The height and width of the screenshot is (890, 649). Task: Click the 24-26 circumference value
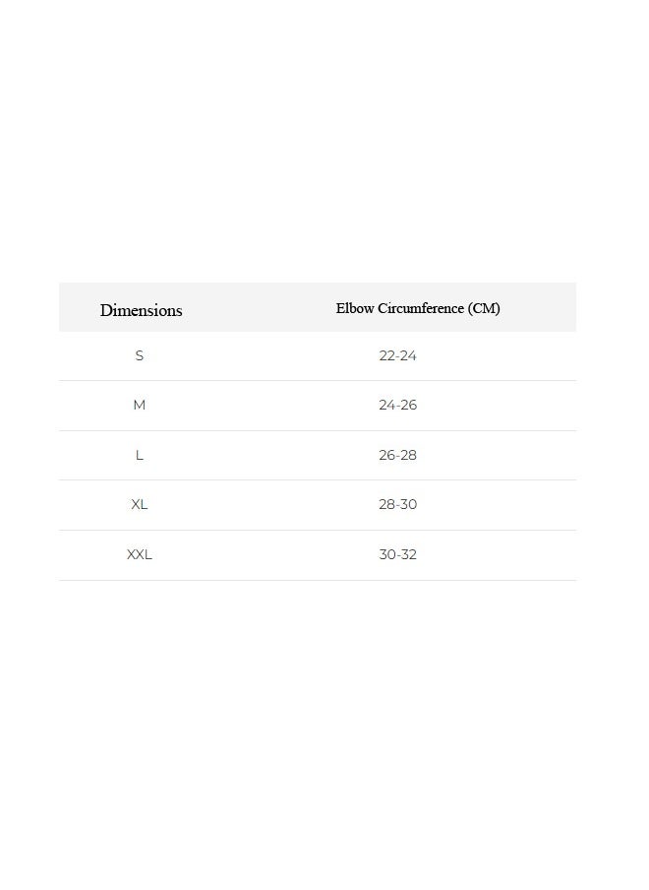pyautogui.click(x=397, y=406)
